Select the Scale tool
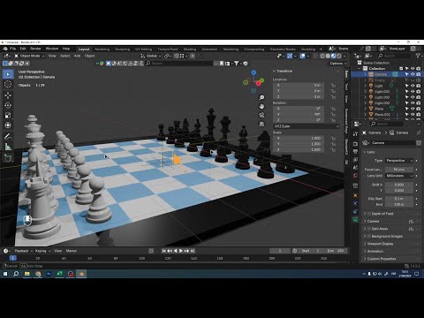This screenshot has width=424, height=318. tap(8, 115)
